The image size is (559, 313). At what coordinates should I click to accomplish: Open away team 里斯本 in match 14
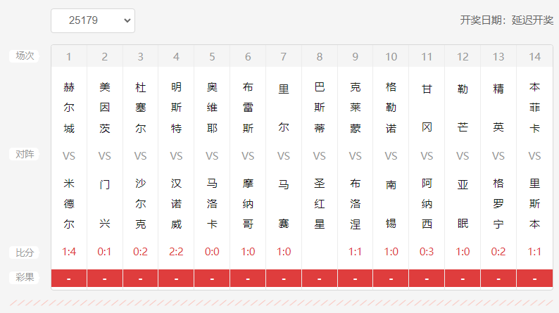click(534, 204)
